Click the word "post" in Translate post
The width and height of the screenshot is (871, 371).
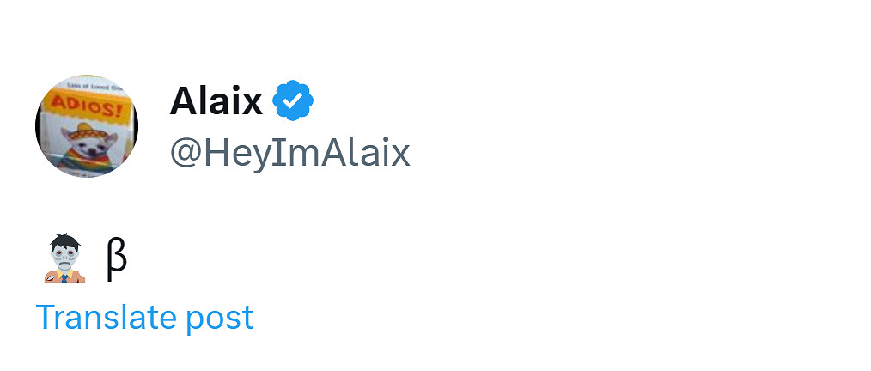pyautogui.click(x=219, y=319)
